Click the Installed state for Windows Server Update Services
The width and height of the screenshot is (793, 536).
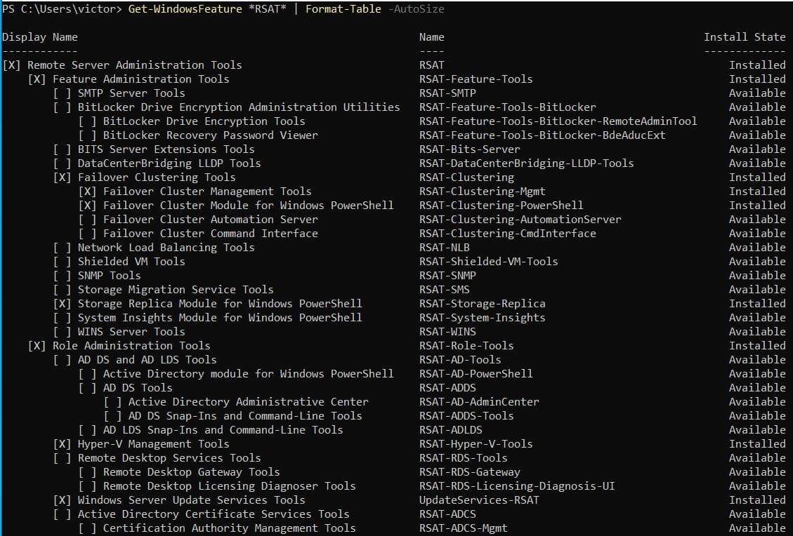pyautogui.click(x=757, y=500)
